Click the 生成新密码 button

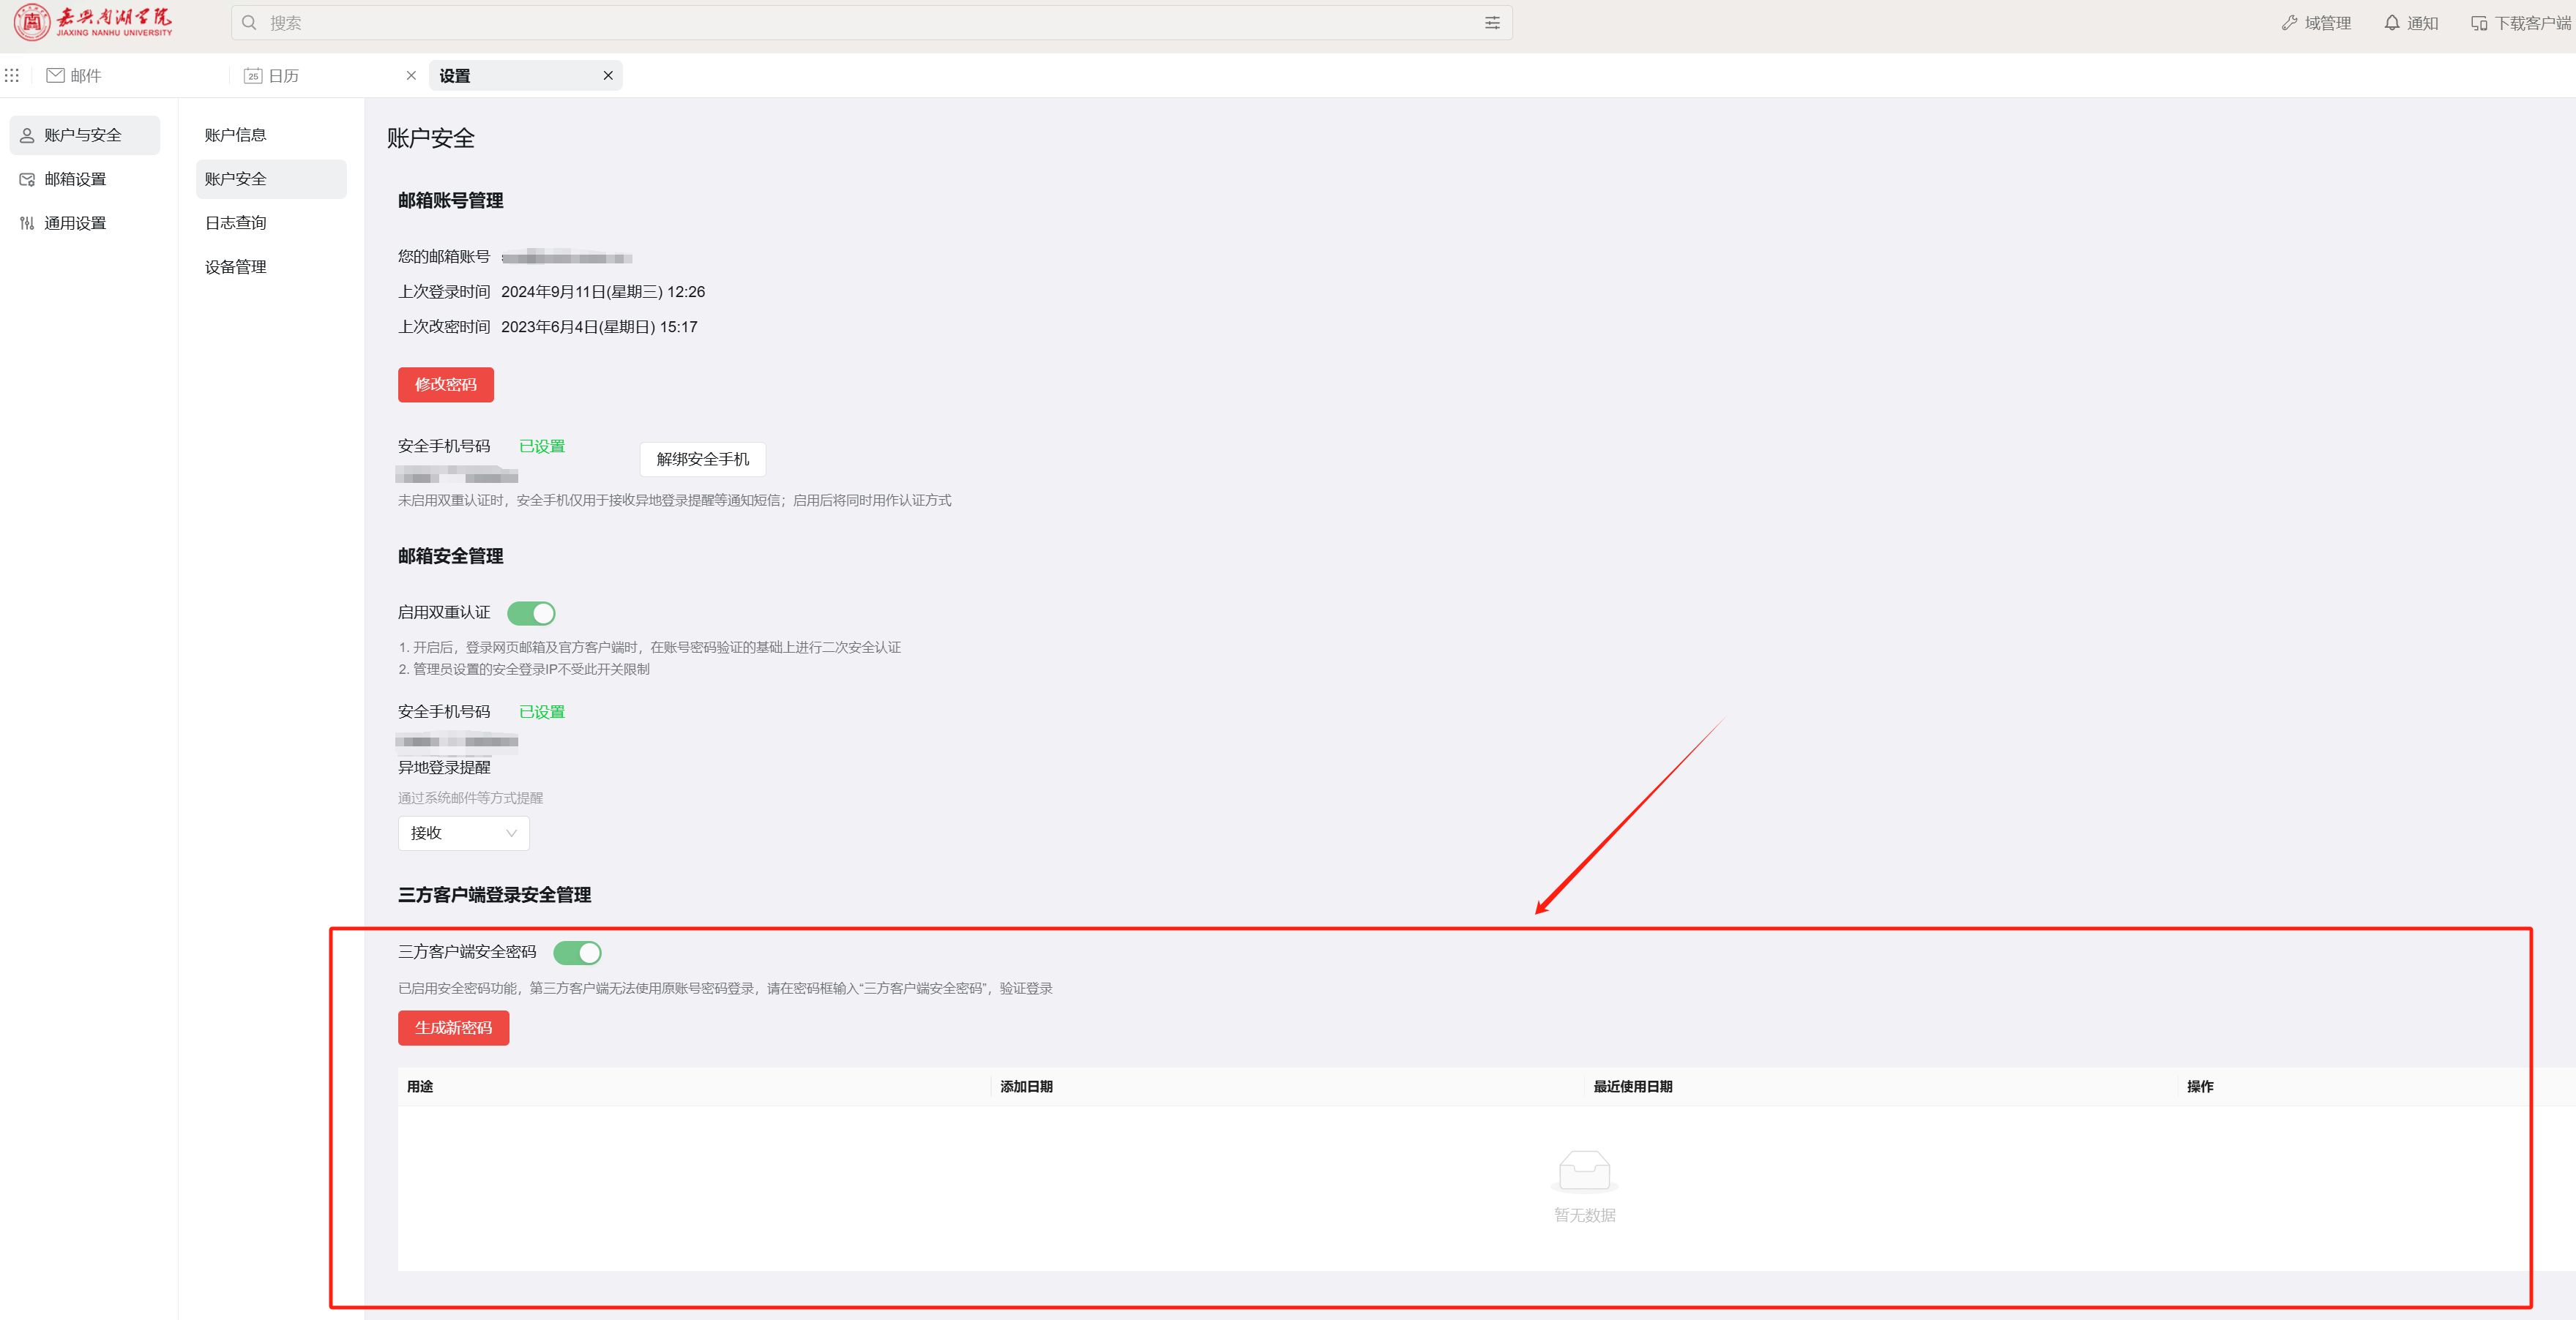(x=453, y=1028)
